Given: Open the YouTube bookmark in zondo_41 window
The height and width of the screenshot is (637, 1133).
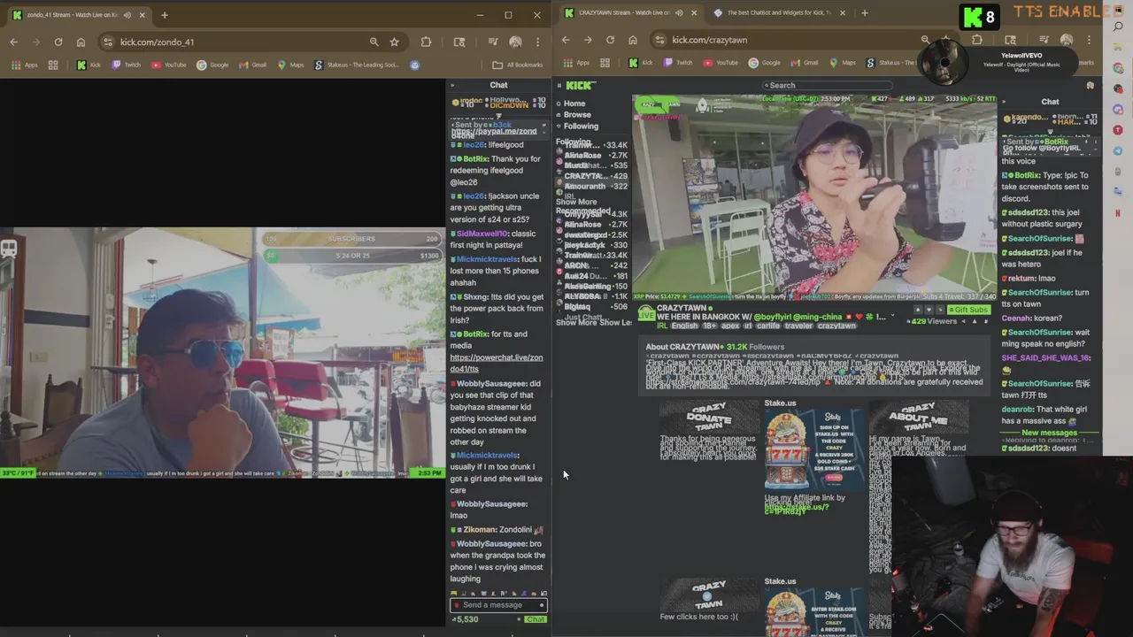Looking at the screenshot, I should coord(168,65).
